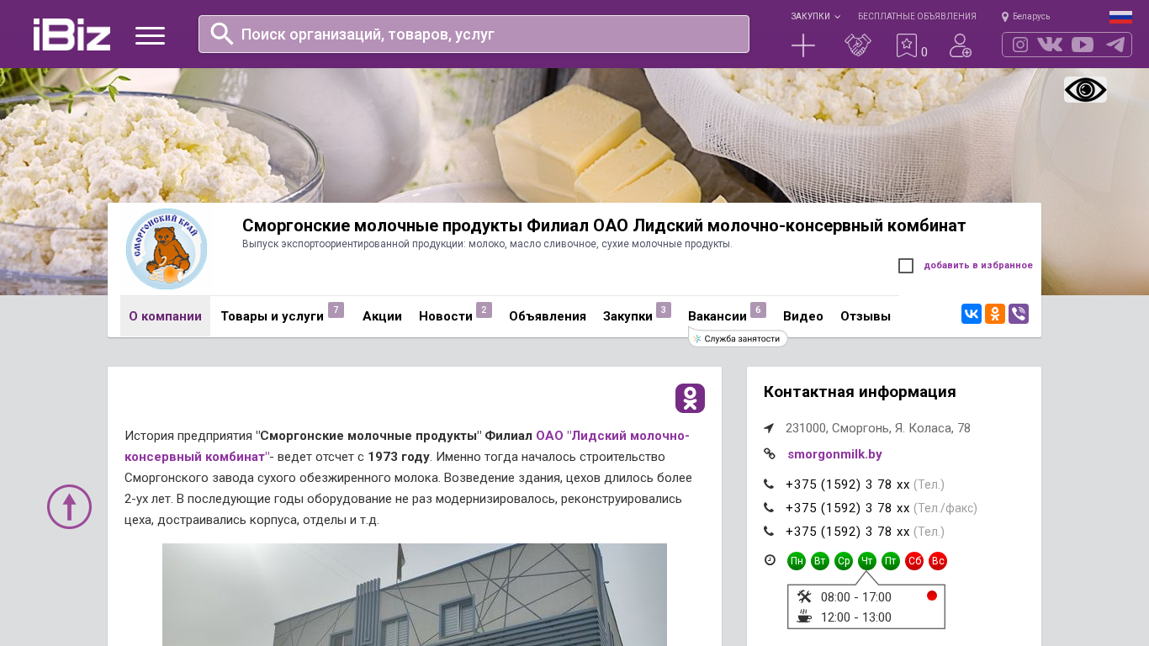The image size is (1149, 646).
Task: Open iBiz Telegram channel
Action: pyautogui.click(x=1115, y=45)
